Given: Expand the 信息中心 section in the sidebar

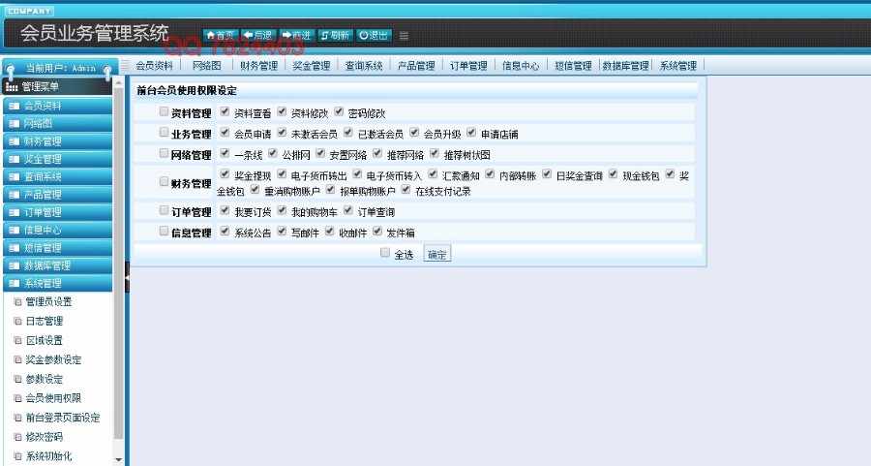Looking at the screenshot, I should [x=58, y=230].
